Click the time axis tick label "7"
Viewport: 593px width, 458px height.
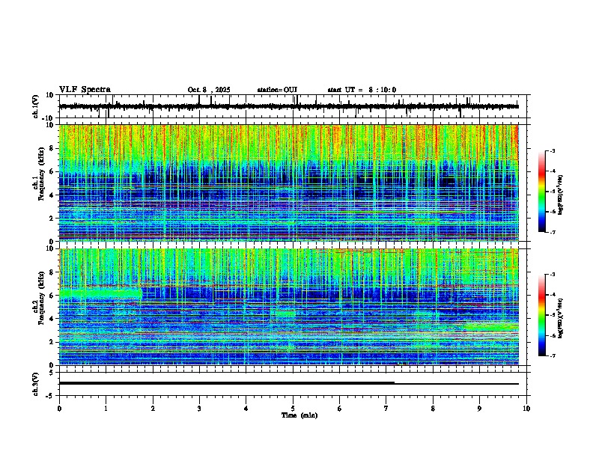[x=386, y=409]
